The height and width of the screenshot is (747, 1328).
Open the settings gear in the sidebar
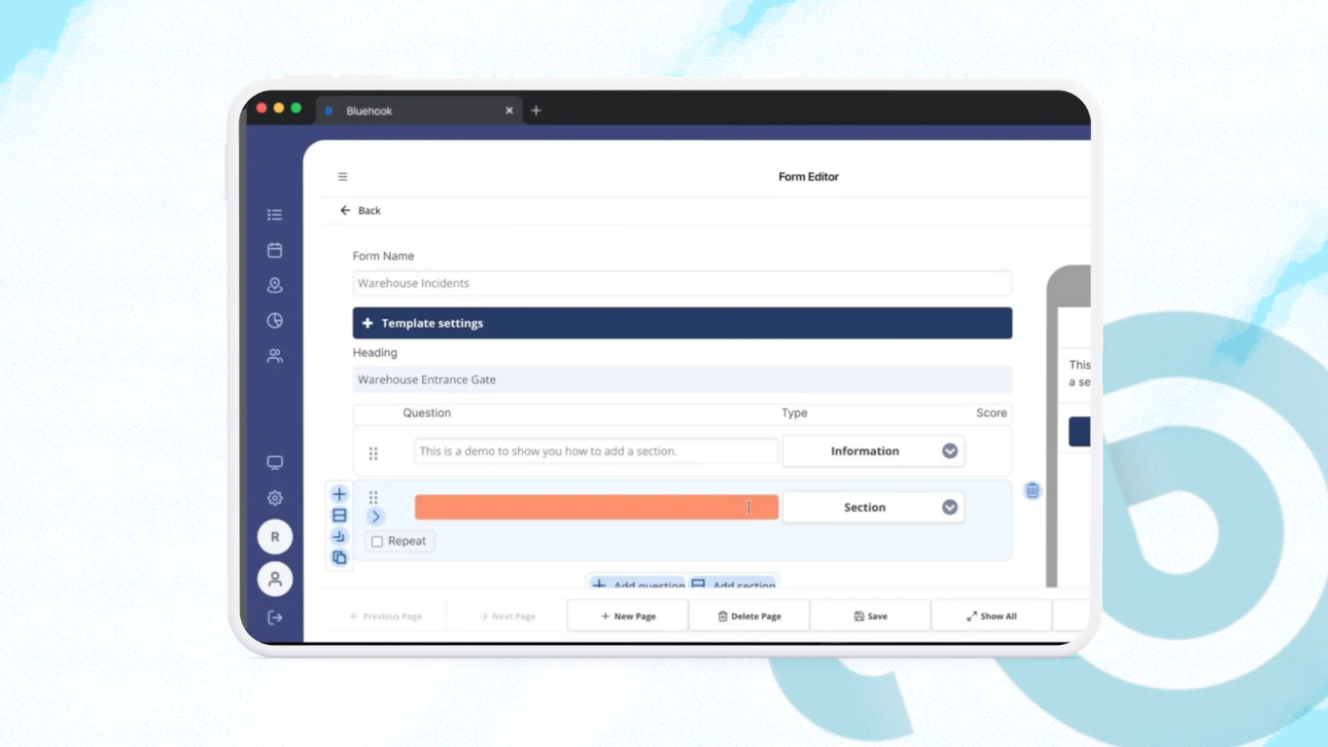click(275, 498)
